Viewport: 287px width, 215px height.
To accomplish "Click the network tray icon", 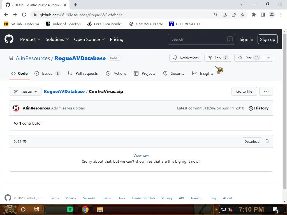I will (223, 209).
